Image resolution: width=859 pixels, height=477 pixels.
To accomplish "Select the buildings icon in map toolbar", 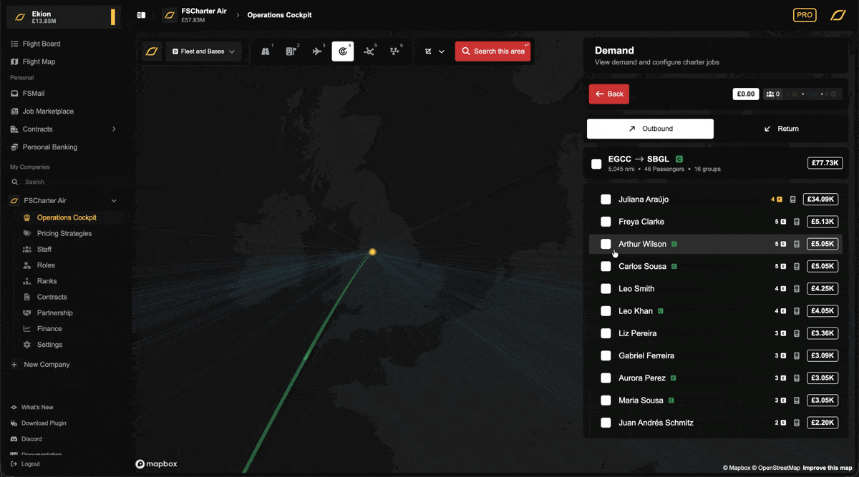I will 291,51.
